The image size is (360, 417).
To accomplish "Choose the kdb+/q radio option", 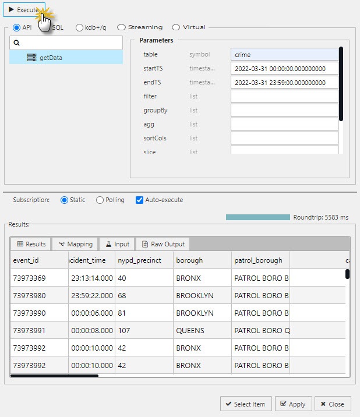I will 79,27.
